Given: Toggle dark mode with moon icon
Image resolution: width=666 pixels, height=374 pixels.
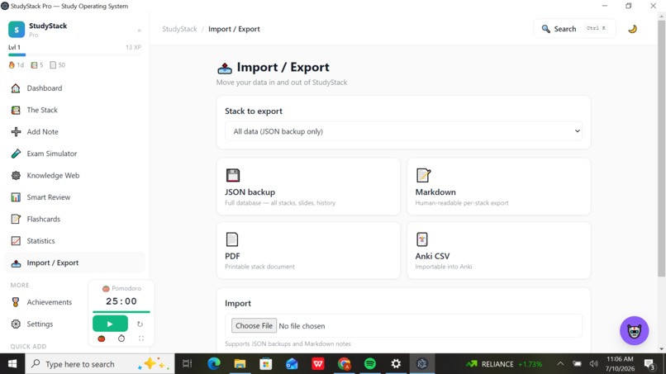Looking at the screenshot, I should (x=632, y=29).
